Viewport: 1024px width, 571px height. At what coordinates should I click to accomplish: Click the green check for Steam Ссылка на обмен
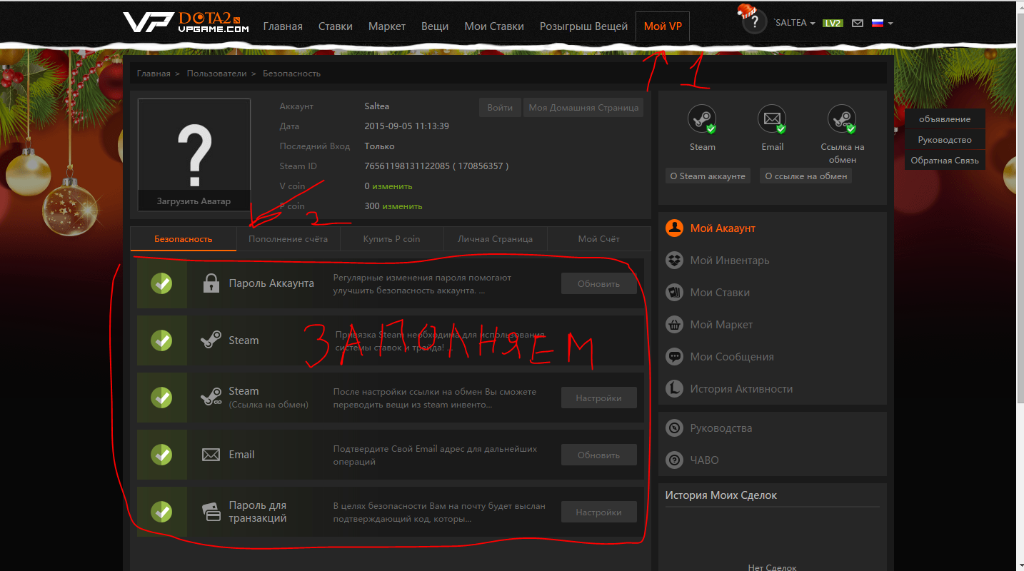(162, 398)
